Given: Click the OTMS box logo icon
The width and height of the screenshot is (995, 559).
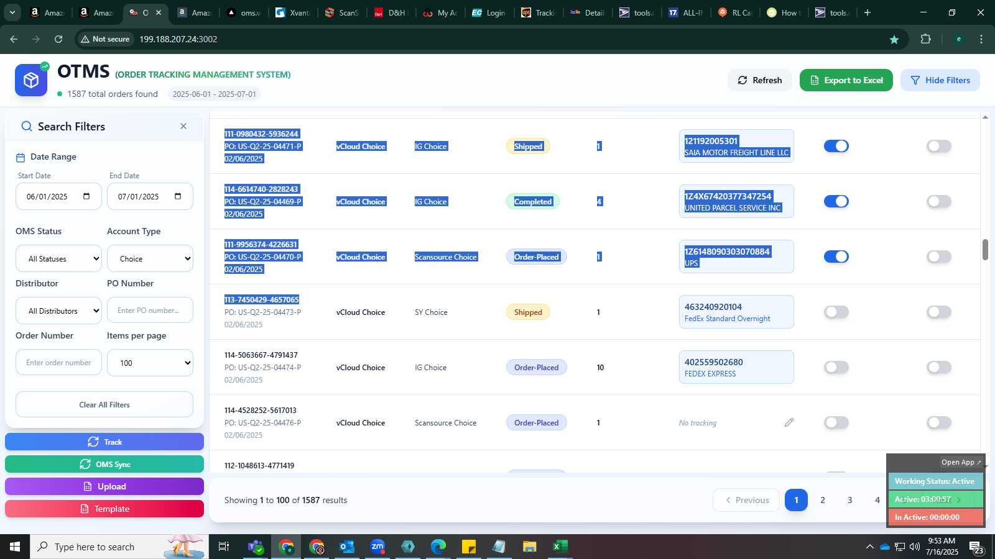Looking at the screenshot, I should click(31, 80).
